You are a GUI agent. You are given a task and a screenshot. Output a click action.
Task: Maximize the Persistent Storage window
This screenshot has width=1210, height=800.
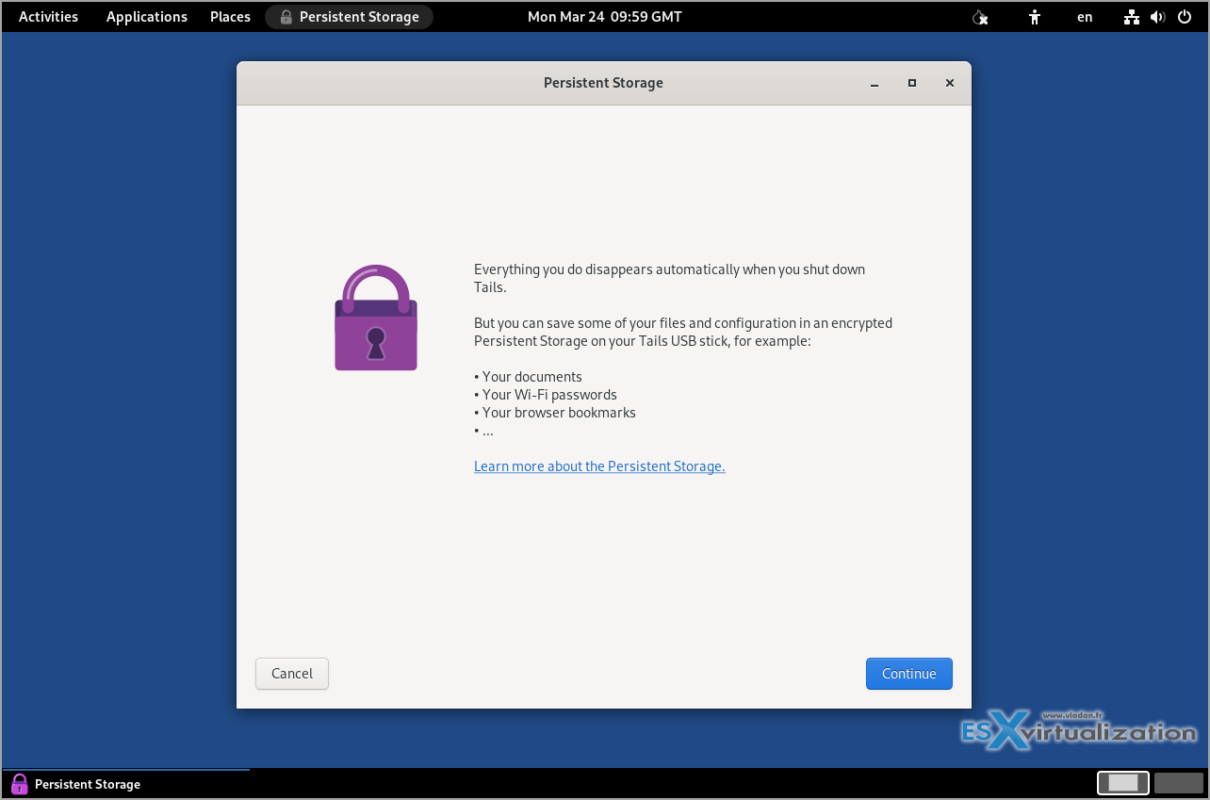pos(912,83)
